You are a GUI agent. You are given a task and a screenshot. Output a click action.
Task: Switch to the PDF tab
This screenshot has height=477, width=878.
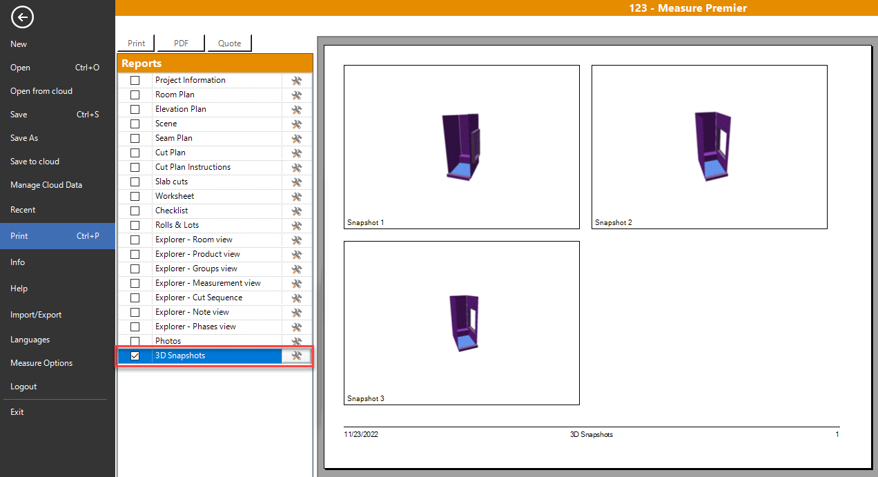(x=180, y=43)
